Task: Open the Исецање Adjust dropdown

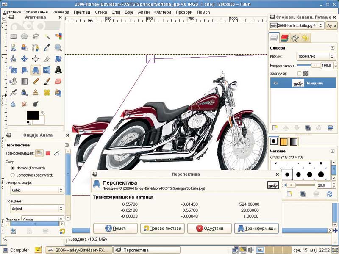Action: tap(37, 209)
